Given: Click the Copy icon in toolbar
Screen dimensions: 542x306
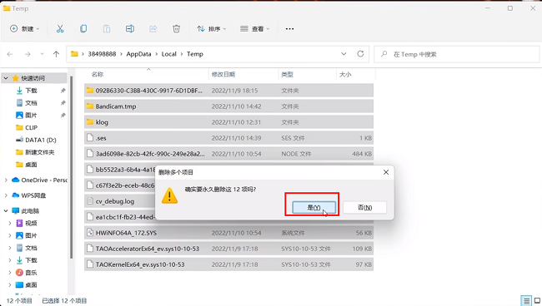Looking at the screenshot, I should [83, 29].
